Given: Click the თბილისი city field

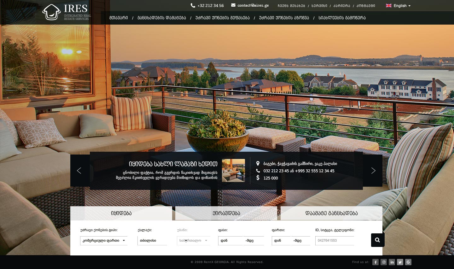Looking at the screenshot, I should pyautogui.click(x=152, y=241).
